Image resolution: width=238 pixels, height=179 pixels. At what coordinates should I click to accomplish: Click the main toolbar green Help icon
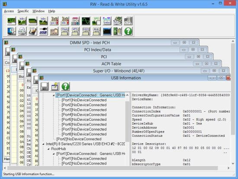pyautogui.click(x=128, y=31)
